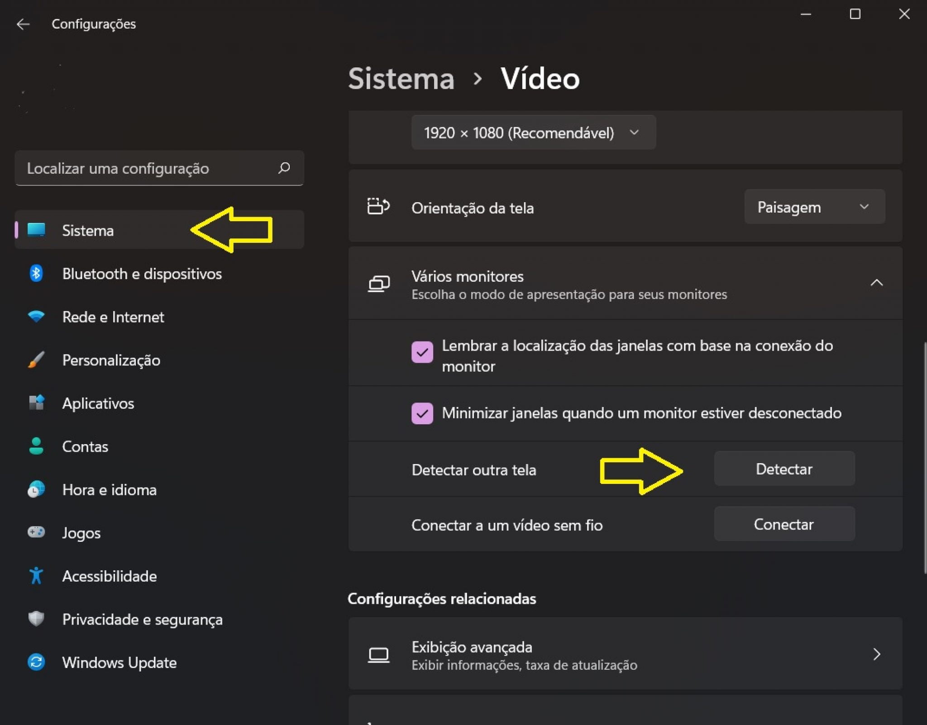
Task: Click the Detectar button
Action: (x=784, y=469)
